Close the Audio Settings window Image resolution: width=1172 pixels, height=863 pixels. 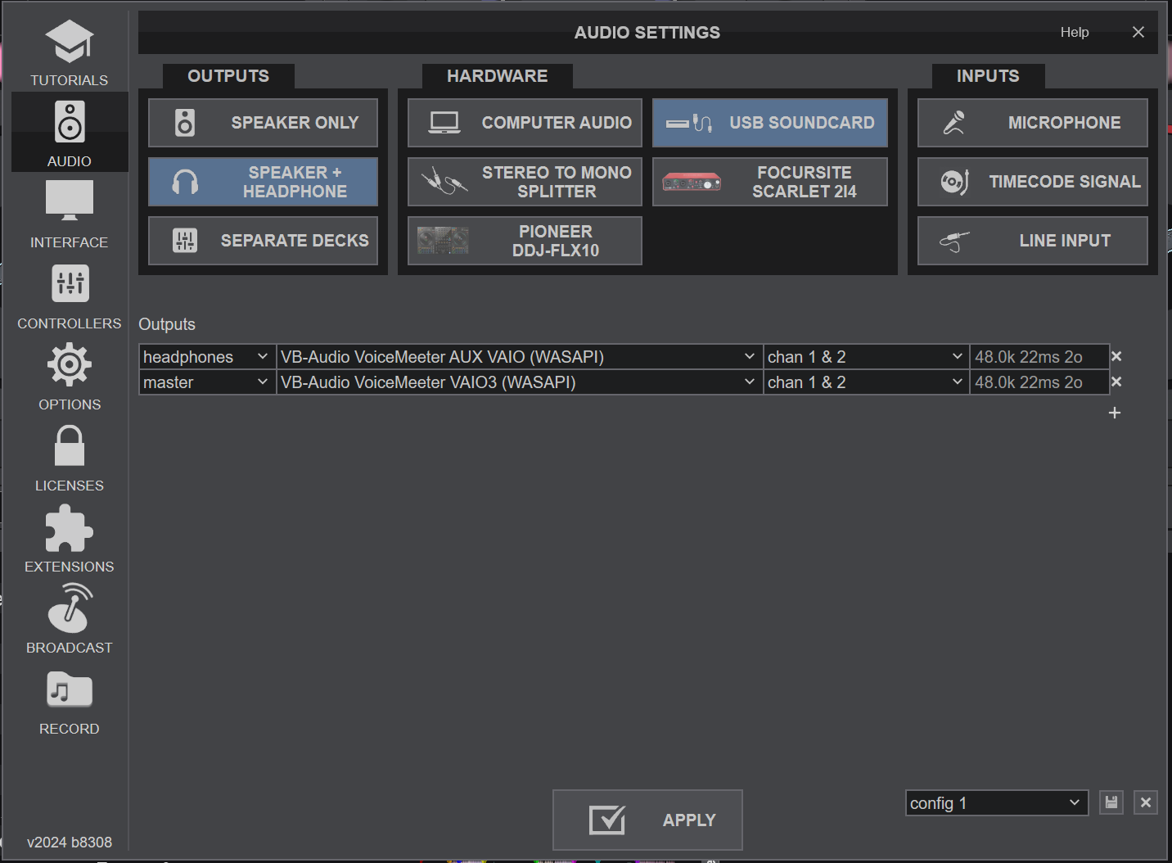(1138, 32)
